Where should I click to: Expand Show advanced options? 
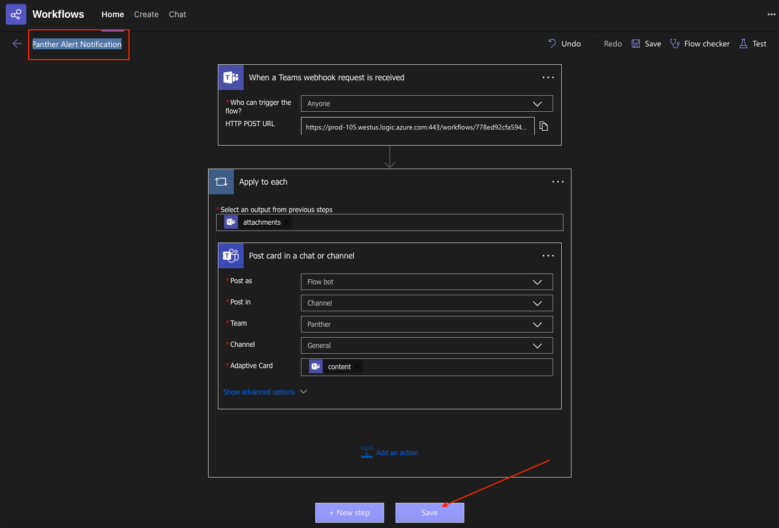(x=265, y=392)
